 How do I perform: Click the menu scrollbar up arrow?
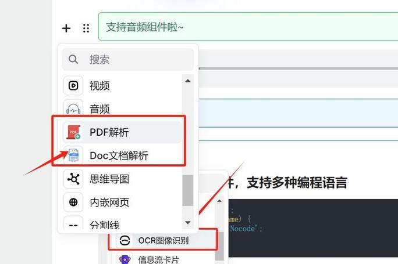[188, 81]
